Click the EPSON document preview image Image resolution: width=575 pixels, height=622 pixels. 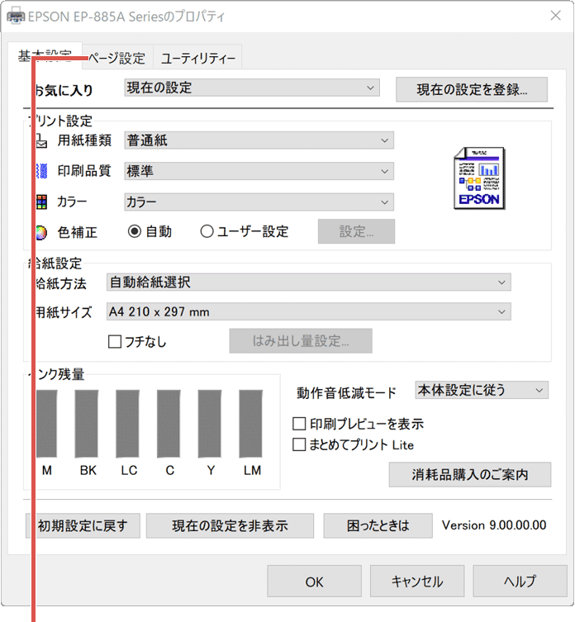[x=479, y=178]
